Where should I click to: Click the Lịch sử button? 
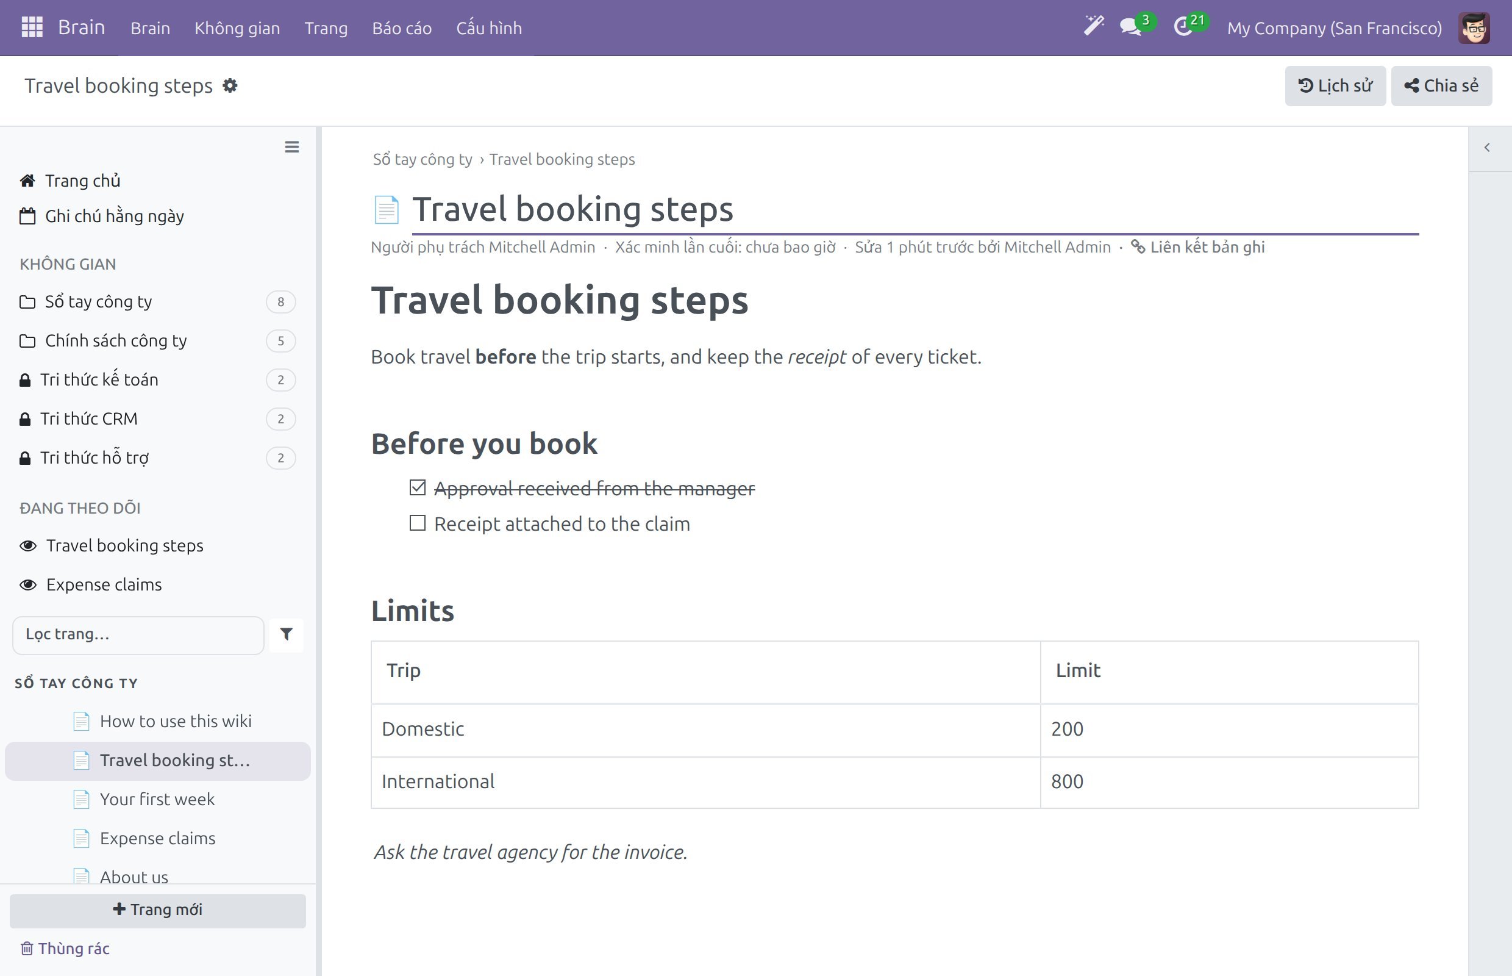(x=1335, y=85)
